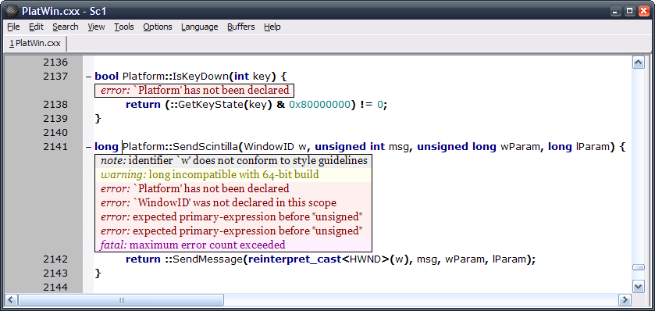The image size is (655, 311).
Task: Click 'WindowID w' parameter on line 2141
Action: pos(275,147)
